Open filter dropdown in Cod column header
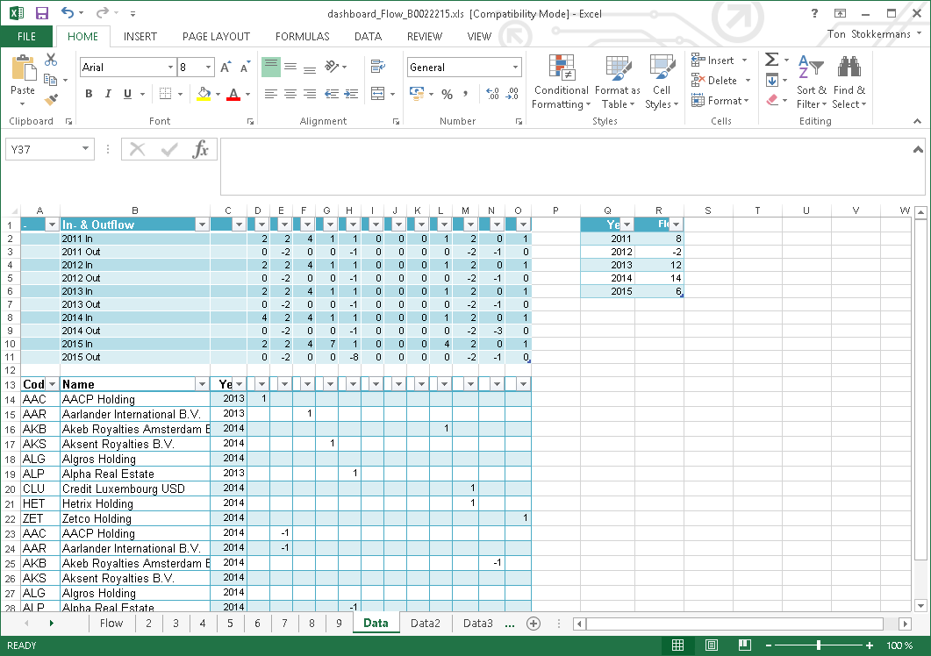Image resolution: width=931 pixels, height=656 pixels. [53, 384]
